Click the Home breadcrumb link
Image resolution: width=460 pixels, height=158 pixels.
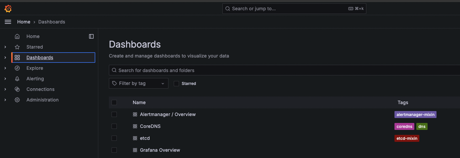click(23, 22)
